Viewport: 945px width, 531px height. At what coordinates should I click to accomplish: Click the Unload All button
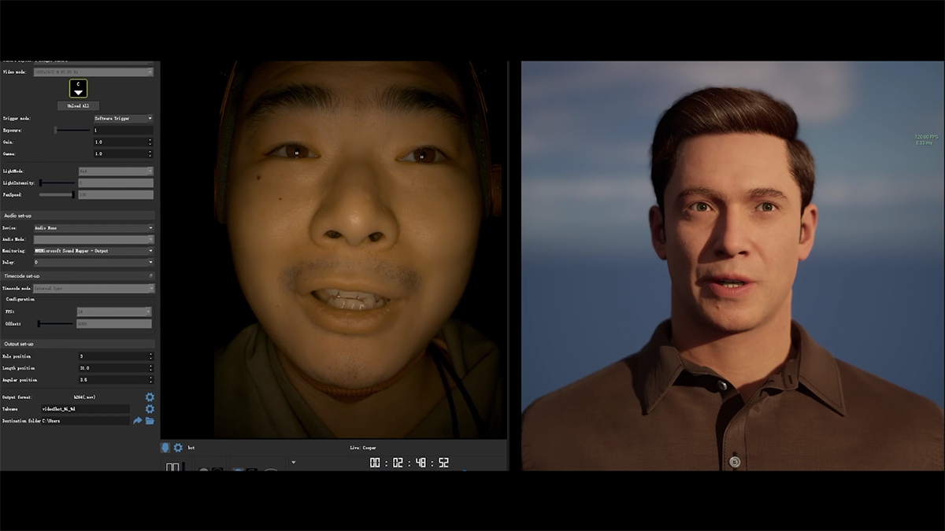[79, 105]
